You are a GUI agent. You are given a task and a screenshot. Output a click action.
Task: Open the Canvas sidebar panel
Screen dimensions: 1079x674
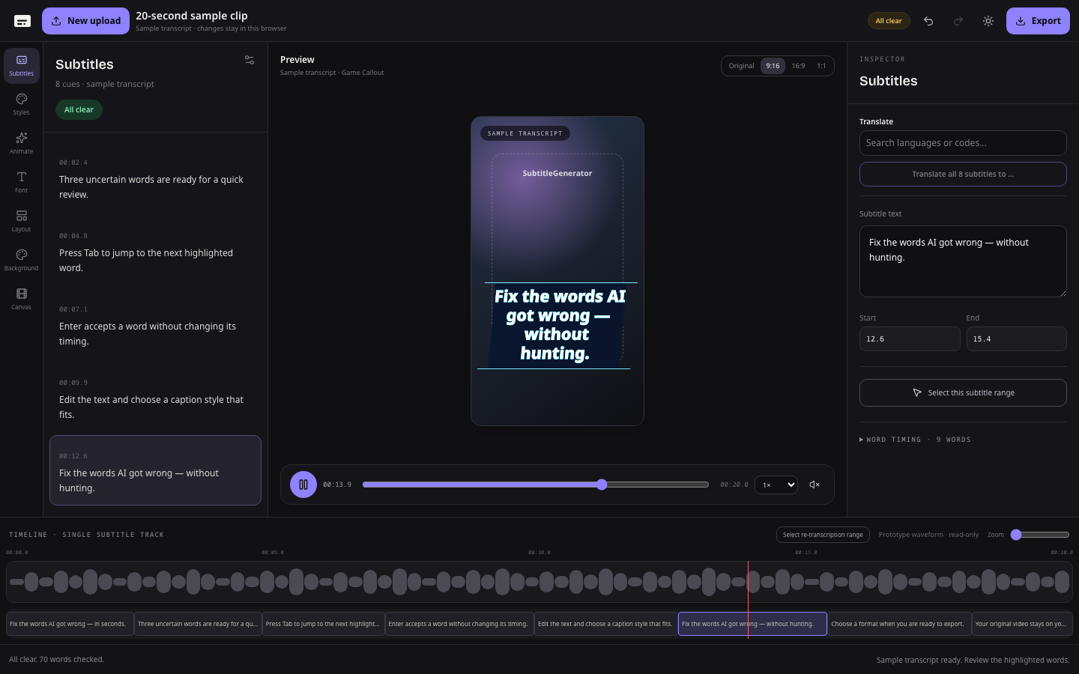click(x=21, y=300)
